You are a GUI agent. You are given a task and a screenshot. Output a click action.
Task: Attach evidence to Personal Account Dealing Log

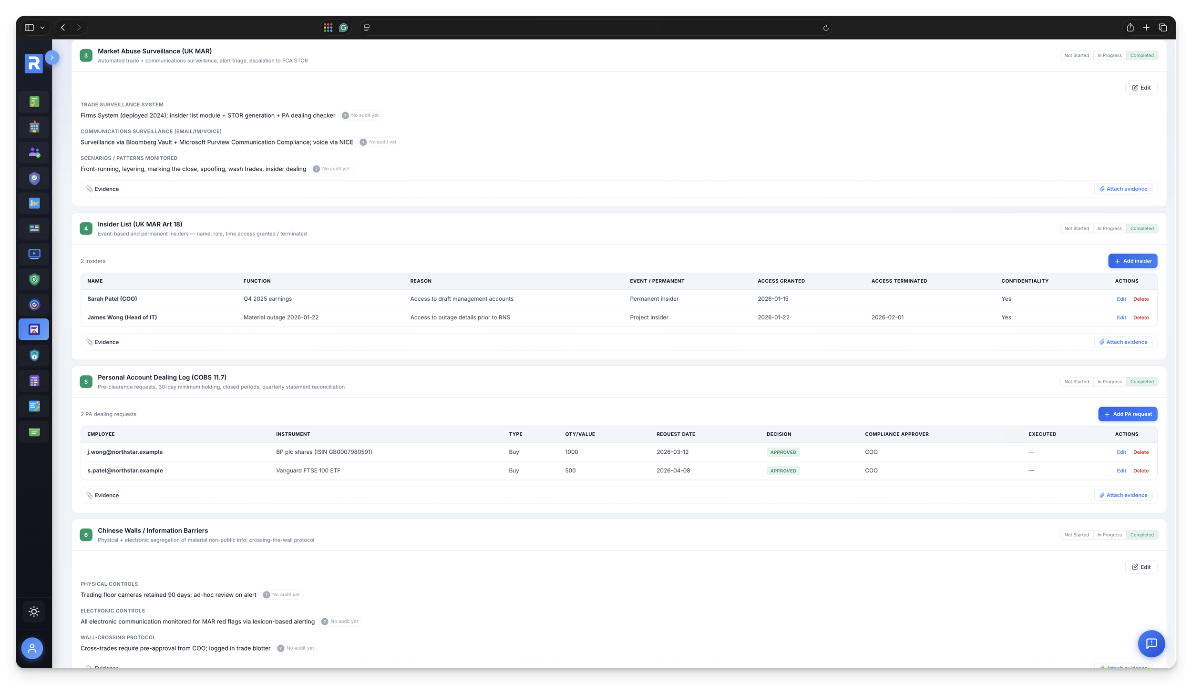click(1123, 495)
